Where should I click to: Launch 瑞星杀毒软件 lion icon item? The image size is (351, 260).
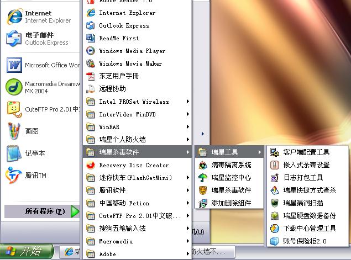point(229,190)
